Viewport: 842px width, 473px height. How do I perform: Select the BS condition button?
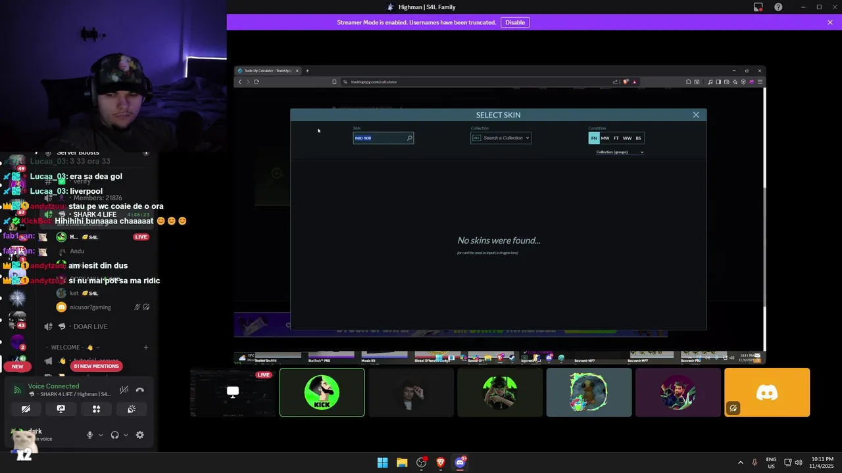click(638, 138)
